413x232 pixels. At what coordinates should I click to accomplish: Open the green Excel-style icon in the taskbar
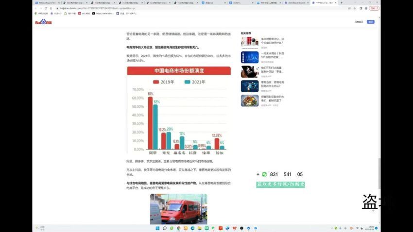pos(206,228)
